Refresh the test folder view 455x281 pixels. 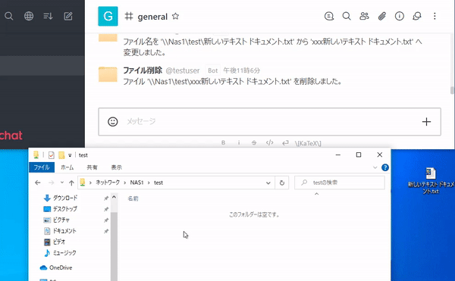[x=282, y=183]
